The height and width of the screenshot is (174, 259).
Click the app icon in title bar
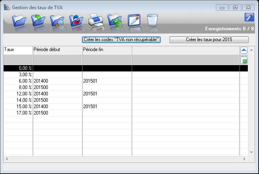point(7,8)
